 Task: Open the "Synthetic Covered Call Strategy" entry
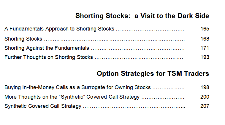[43, 106]
